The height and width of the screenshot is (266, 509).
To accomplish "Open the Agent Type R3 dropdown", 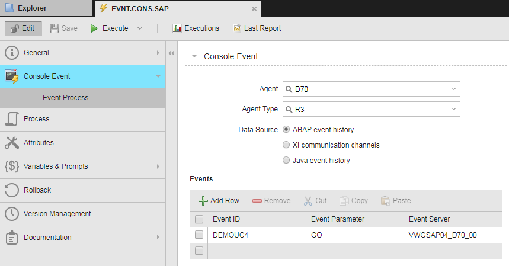I will 454,109.
